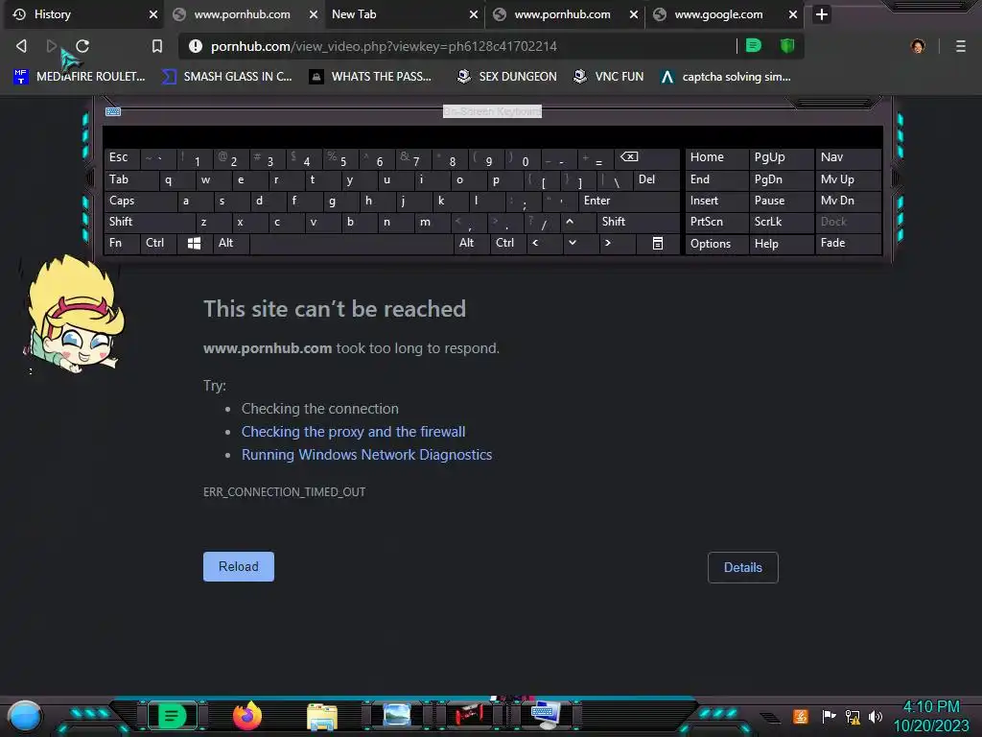Click the green shield extension icon
Screen dimensions: 982x737
click(x=787, y=45)
